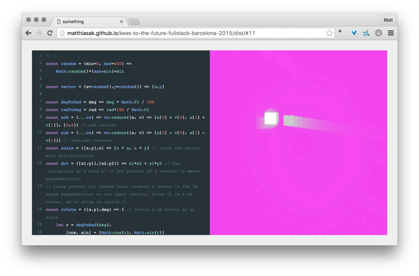The width and height of the screenshot is (419, 276).
Task: Open Chrome's hamburger menu
Action: [x=391, y=33]
